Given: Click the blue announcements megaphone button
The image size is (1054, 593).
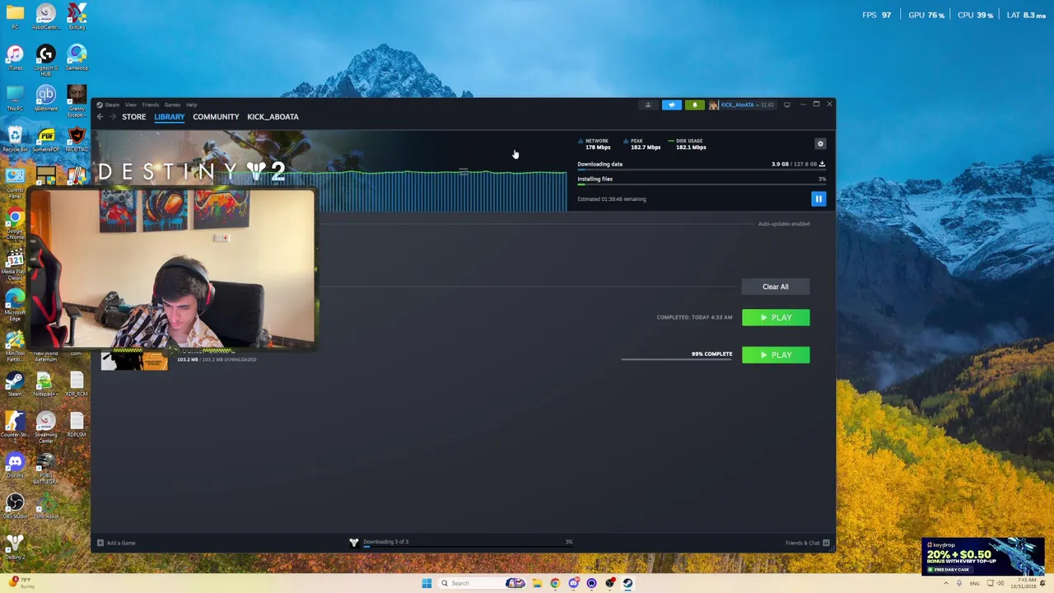Looking at the screenshot, I should pos(672,105).
